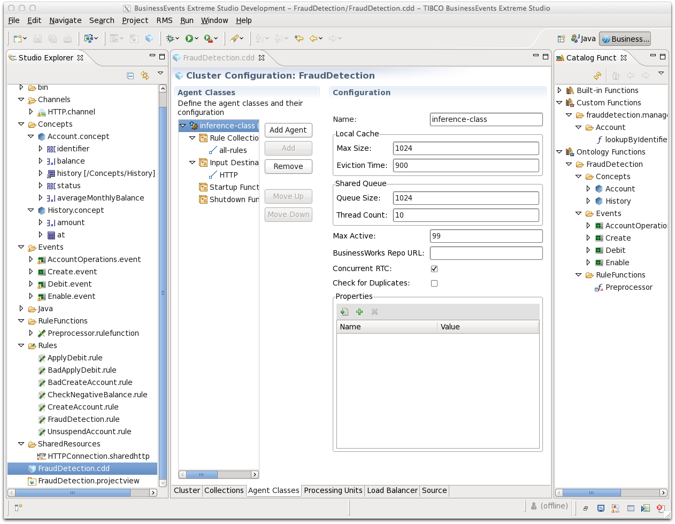Viewport: 675px width, 524px height.
Task: Click the Local Cache Max Size field
Action: point(466,148)
